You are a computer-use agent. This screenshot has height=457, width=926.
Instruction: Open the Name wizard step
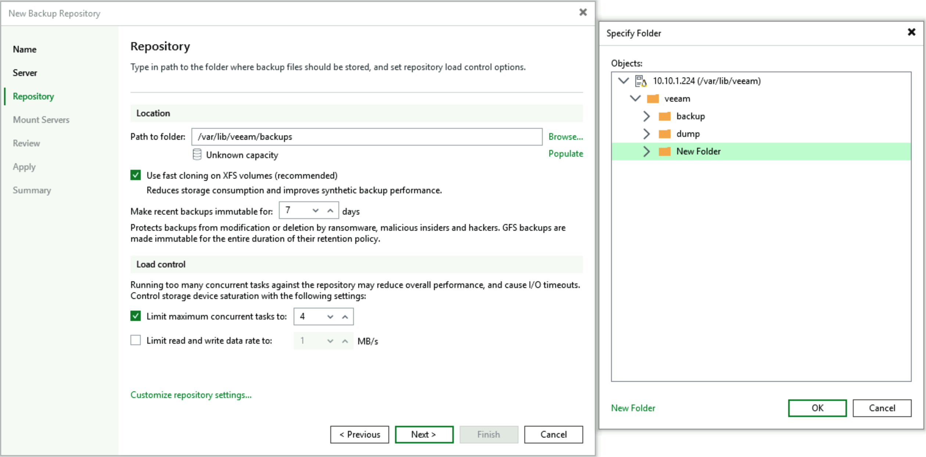pyautogui.click(x=25, y=49)
